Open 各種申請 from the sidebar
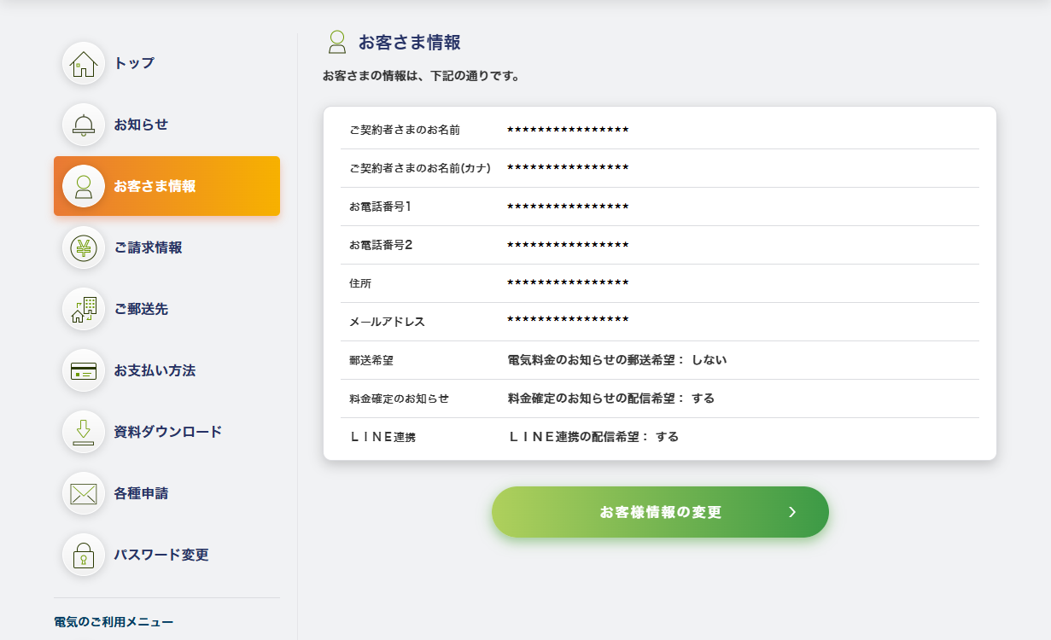The image size is (1051, 640). (x=141, y=493)
